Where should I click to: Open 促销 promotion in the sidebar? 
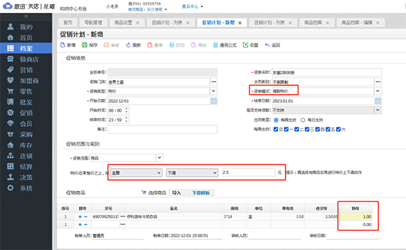point(26,113)
